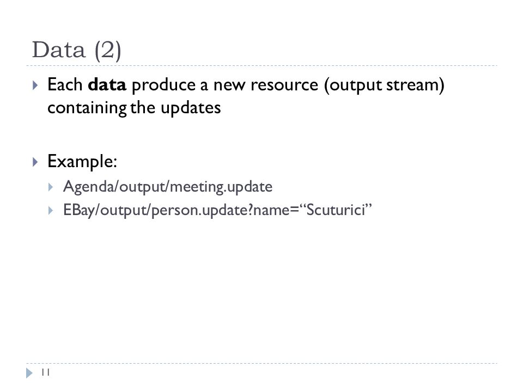Click the dashed line above the footer
523x392 pixels.
(x=261, y=363)
